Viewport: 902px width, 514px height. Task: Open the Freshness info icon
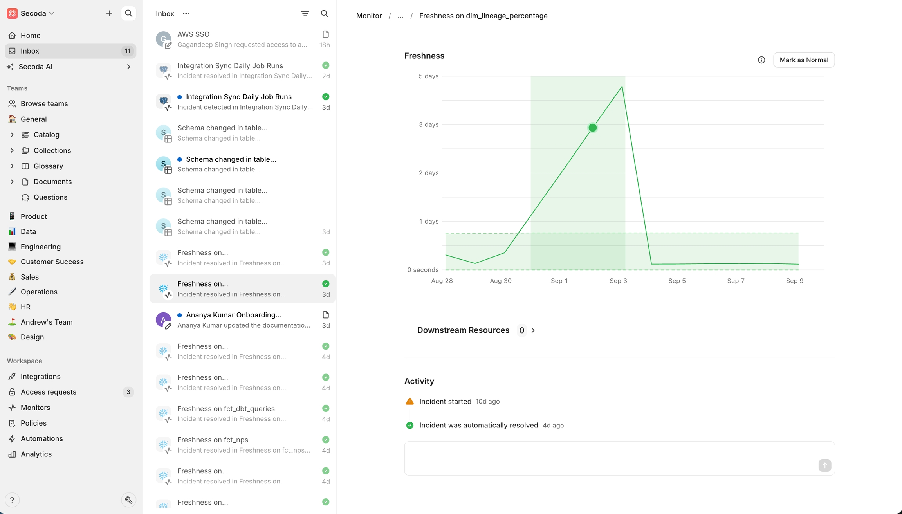click(761, 60)
